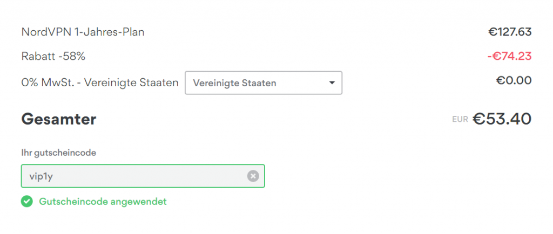Click the €53.40 total price
The width and height of the screenshot is (553, 234).
(502, 119)
